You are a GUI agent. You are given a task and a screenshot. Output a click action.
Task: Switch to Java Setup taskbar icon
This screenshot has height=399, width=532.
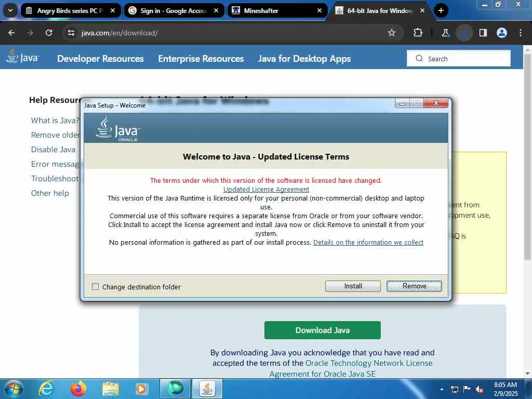coord(207,389)
